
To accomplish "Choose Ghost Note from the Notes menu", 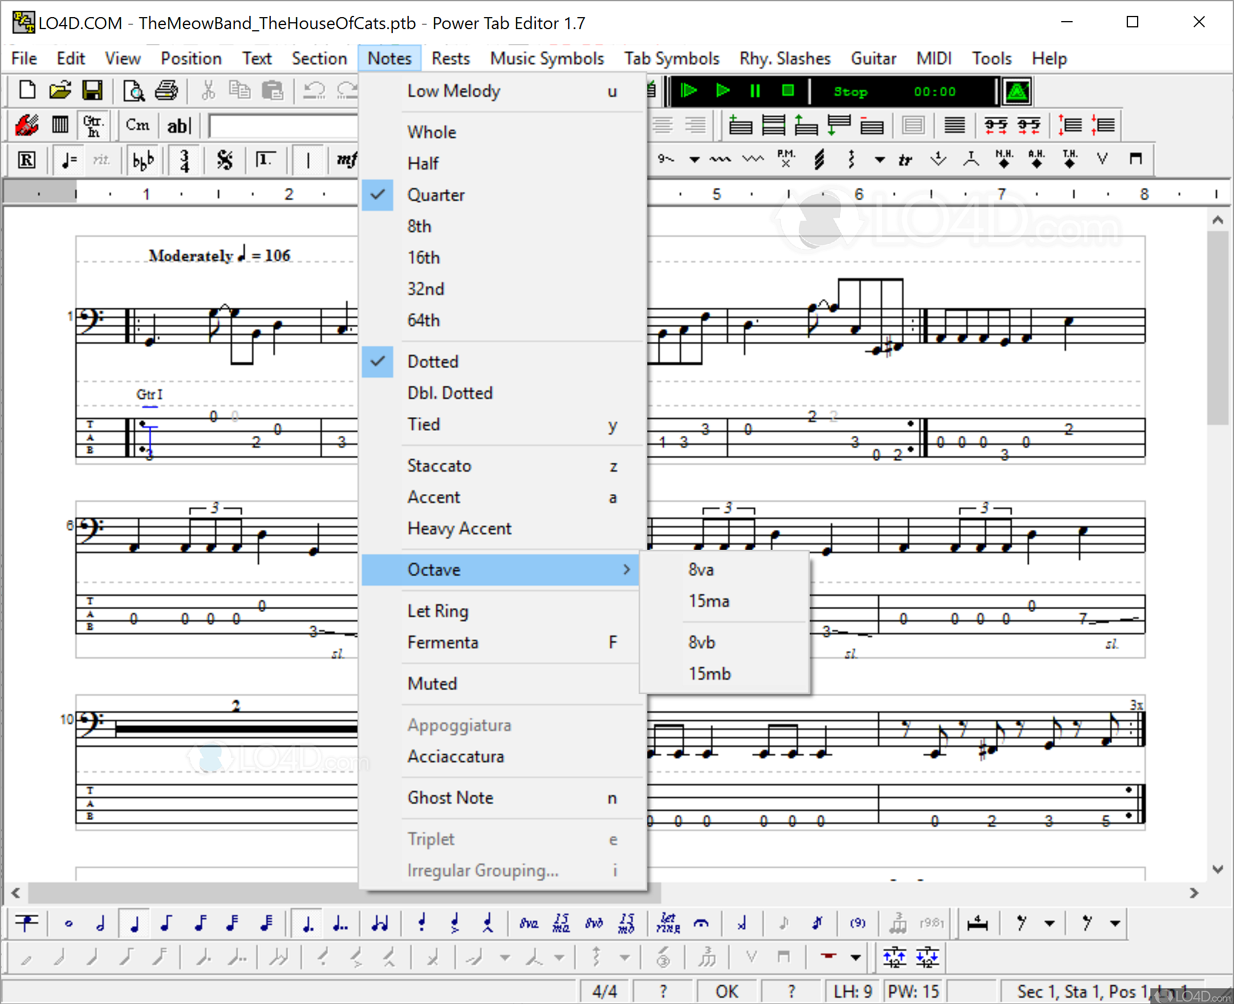I will (x=450, y=798).
